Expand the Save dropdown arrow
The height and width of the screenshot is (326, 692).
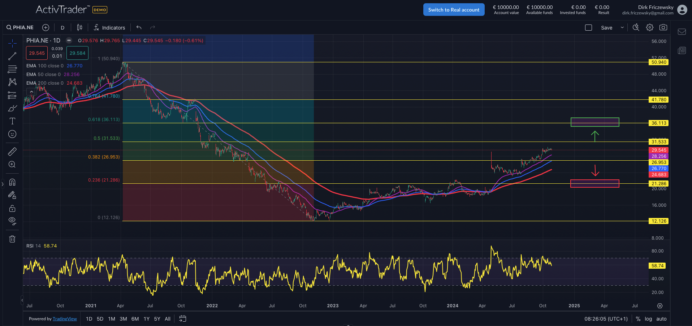click(x=622, y=27)
